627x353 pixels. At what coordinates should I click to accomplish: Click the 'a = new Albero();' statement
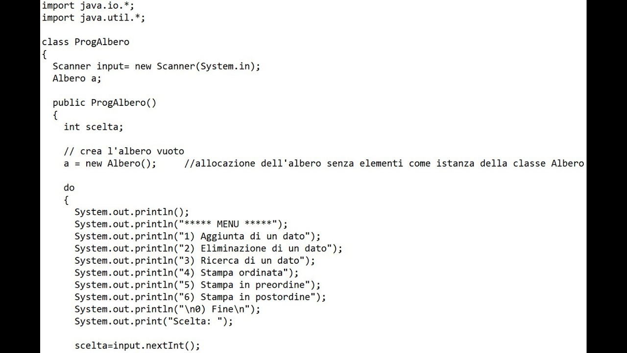pos(110,163)
